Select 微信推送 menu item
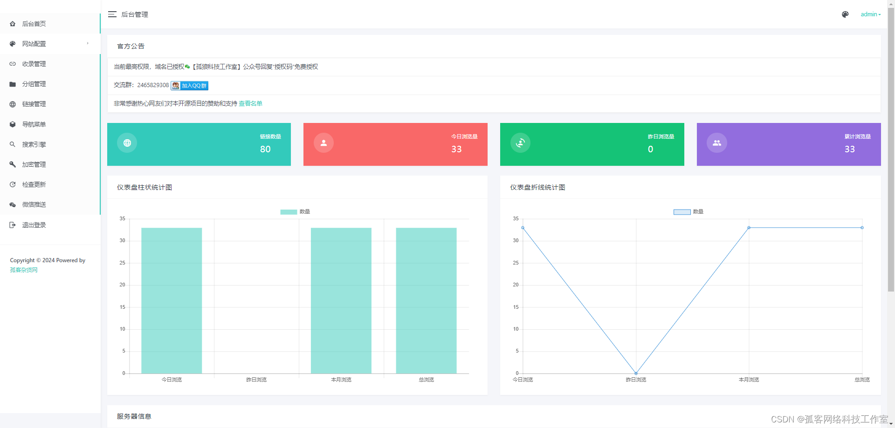 [50, 204]
